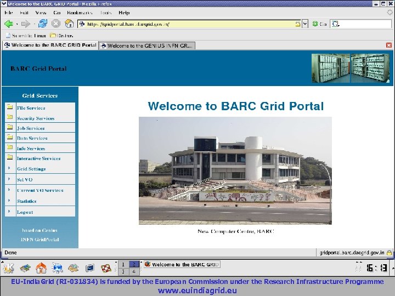
Task: Open Current VO Services link
Action: click(40, 191)
